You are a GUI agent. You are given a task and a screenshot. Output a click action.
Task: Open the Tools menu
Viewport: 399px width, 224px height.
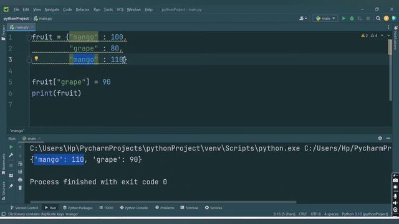[x=108, y=10]
